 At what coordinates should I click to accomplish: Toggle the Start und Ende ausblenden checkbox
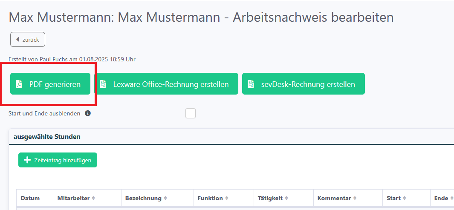coord(191,113)
